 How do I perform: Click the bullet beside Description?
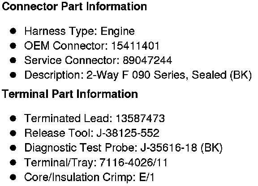(x=13, y=75)
